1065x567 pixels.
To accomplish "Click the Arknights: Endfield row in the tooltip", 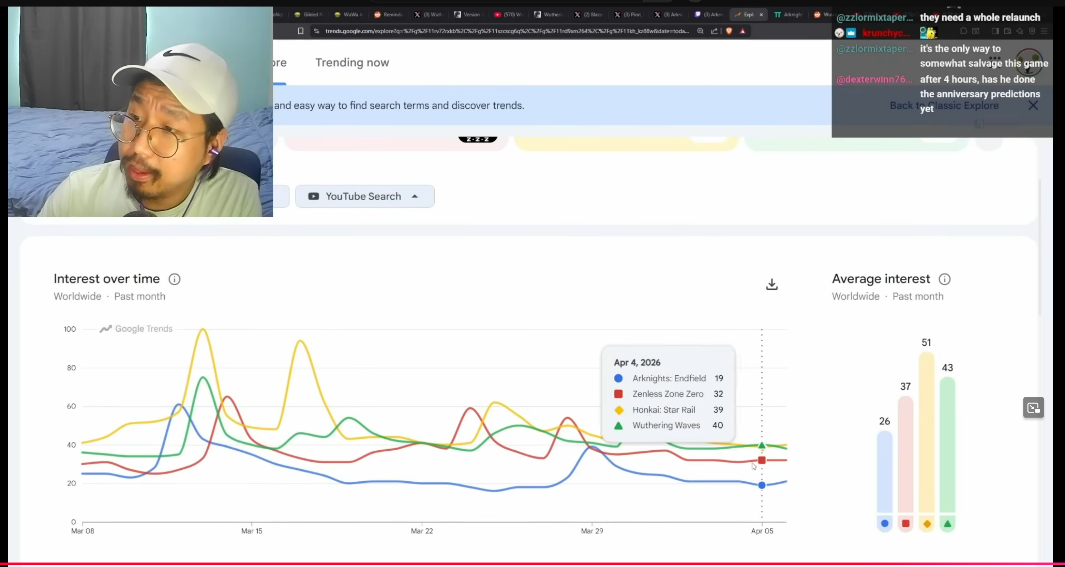I will (x=669, y=378).
